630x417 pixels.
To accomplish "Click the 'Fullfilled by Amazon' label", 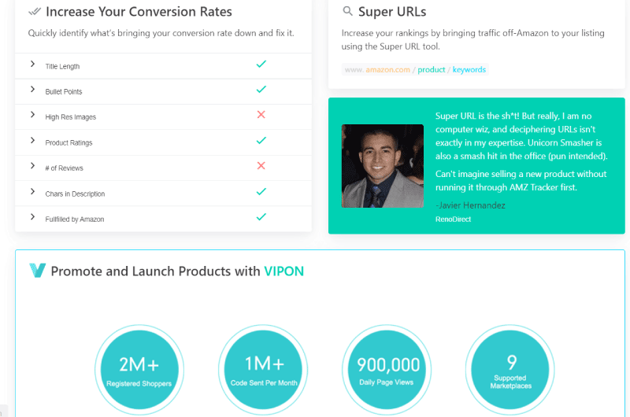I will (75, 220).
